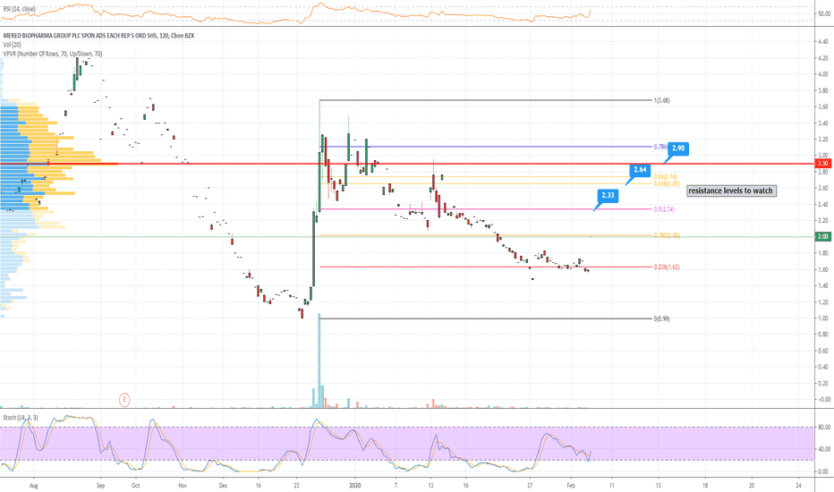The width and height of the screenshot is (834, 492).
Task: Click the Sep date on time axis
Action: click(x=100, y=486)
